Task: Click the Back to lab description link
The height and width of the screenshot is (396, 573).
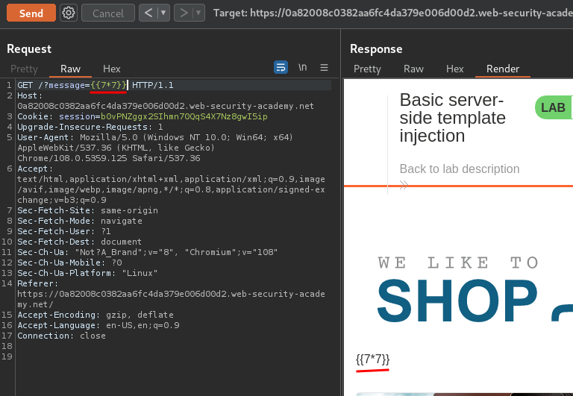Action: click(x=460, y=169)
